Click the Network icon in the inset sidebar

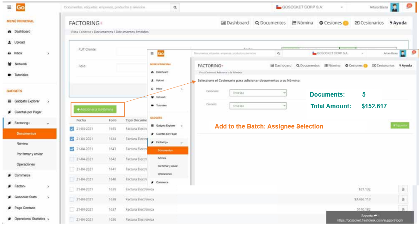pyautogui.click(x=153, y=97)
